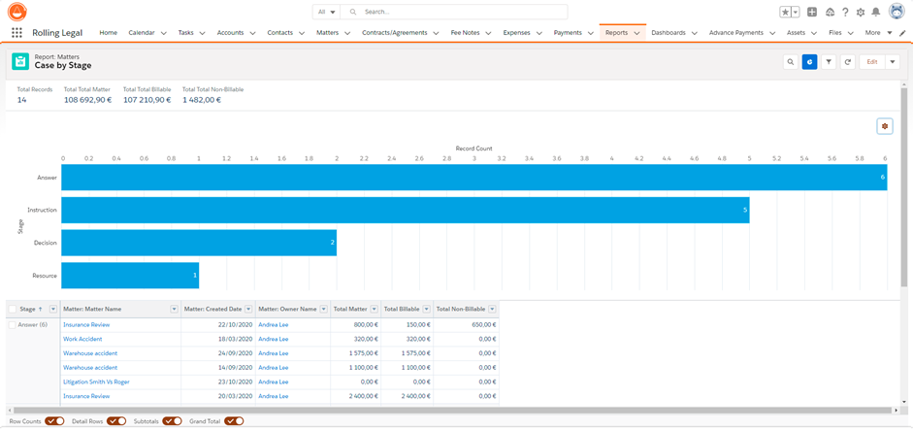This screenshot has width=913, height=431.
Task: Open favorites list dropdown arrow
Action: (796, 12)
